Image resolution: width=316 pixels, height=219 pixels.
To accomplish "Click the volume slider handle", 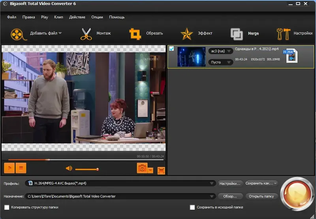I will [x=98, y=169].
